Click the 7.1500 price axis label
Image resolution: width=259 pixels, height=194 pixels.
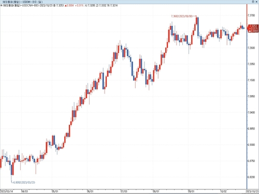(x=251, y=80)
